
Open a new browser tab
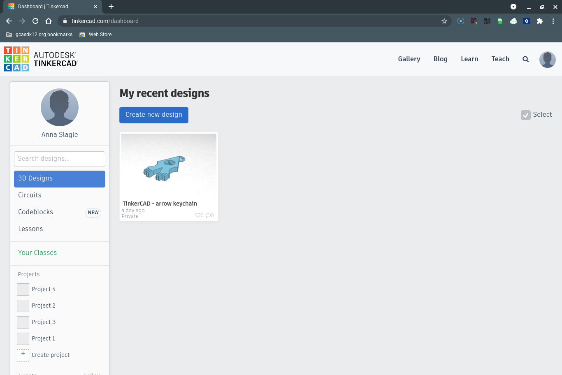111,7
